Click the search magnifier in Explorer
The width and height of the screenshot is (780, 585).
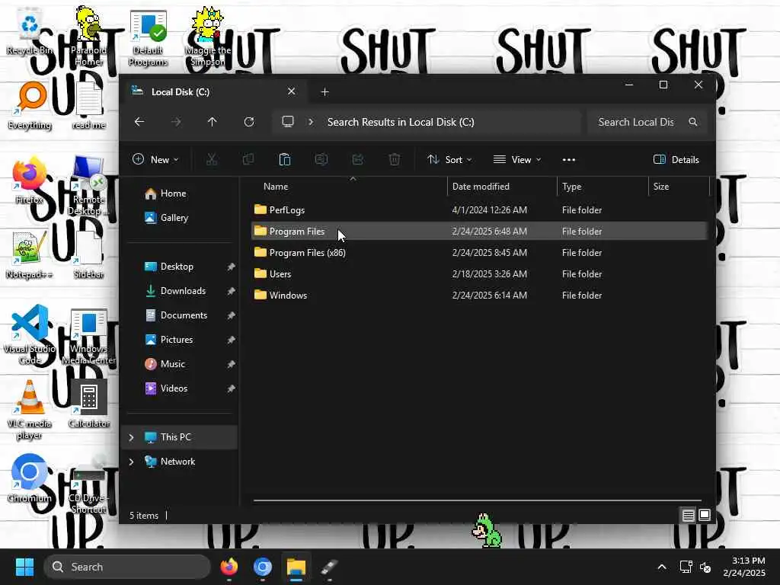693,122
